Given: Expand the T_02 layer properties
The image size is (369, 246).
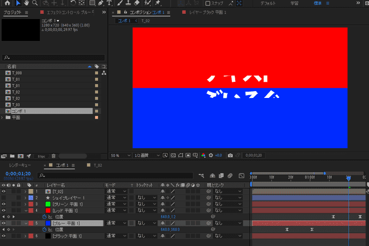Looking at the screenshot, I should 25,191.
